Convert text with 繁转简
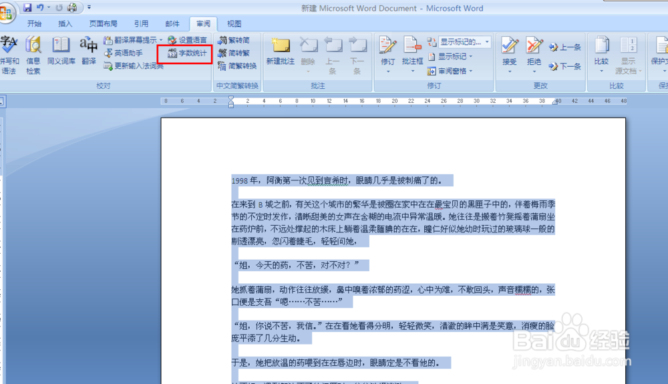Viewport: 668px width, 384px height. point(234,40)
